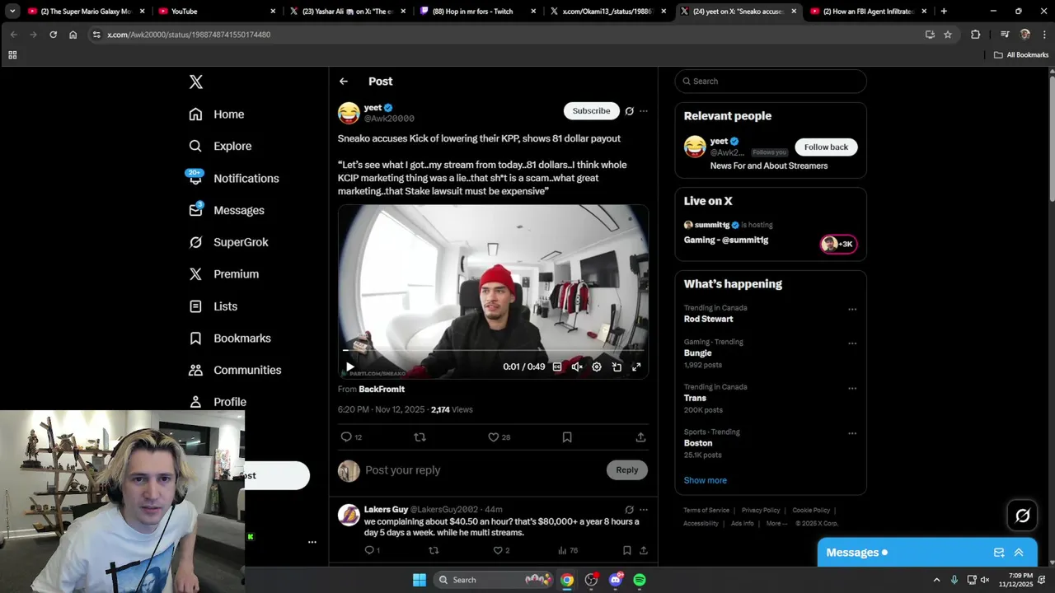The image size is (1055, 593).
Task: Unmute the video
Action: point(577,367)
